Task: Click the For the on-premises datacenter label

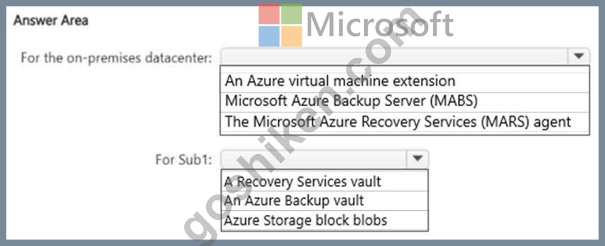Action: [x=116, y=58]
